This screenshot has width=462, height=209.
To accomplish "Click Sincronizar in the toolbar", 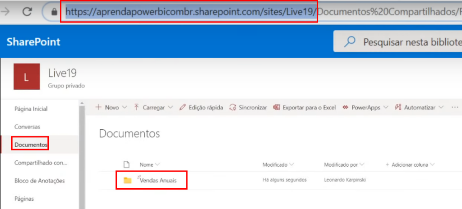I will (248, 108).
